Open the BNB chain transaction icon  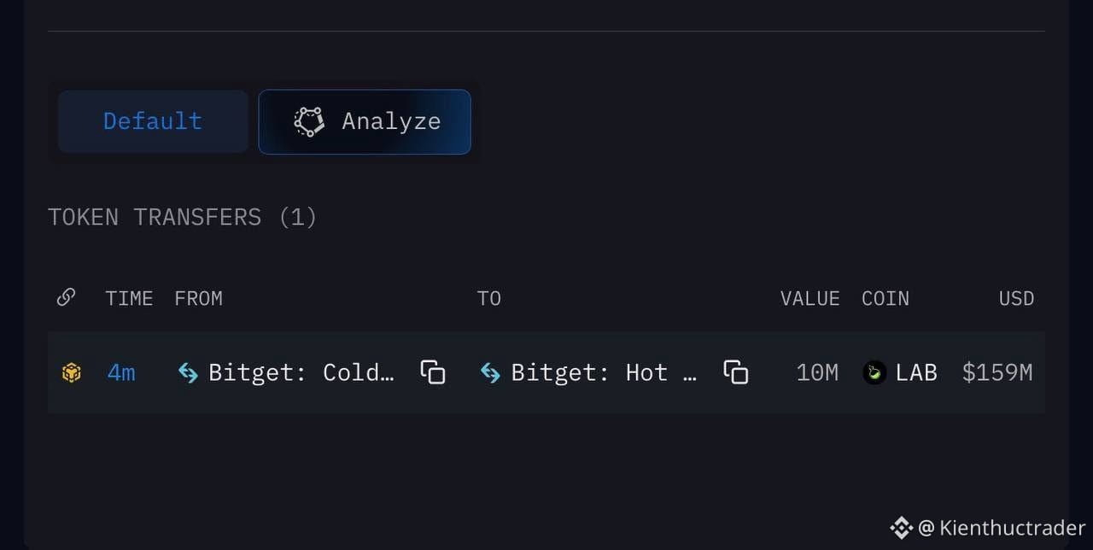(72, 373)
